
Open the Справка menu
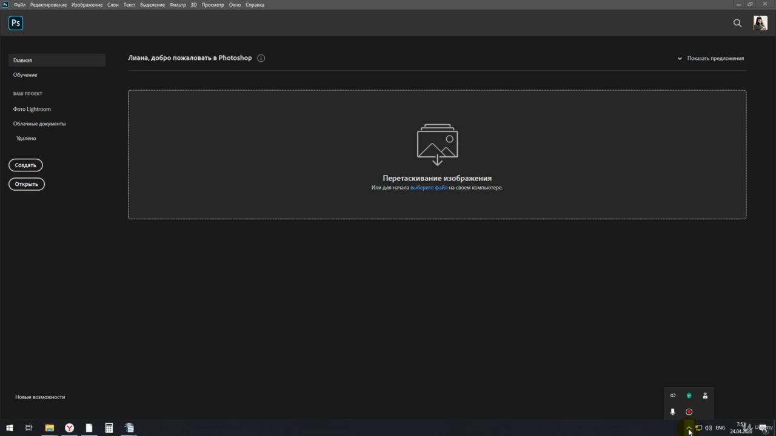click(x=255, y=4)
